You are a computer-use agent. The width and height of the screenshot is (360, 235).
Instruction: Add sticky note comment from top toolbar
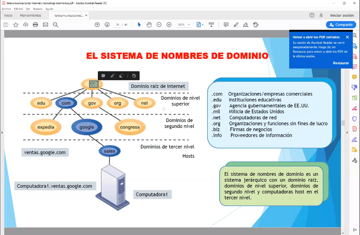(226, 25)
